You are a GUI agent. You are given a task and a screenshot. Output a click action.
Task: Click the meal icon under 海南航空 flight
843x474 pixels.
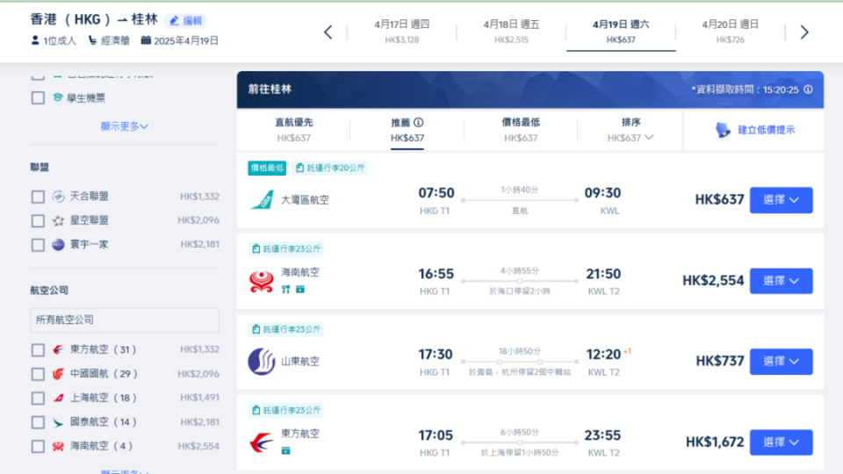coord(285,290)
